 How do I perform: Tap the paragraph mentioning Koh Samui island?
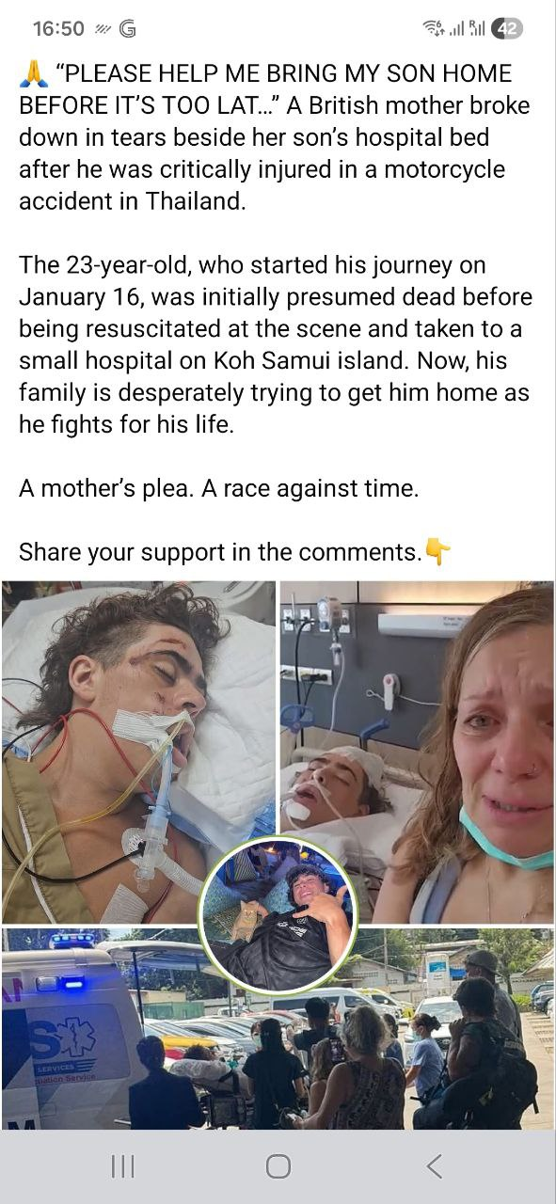click(276, 344)
